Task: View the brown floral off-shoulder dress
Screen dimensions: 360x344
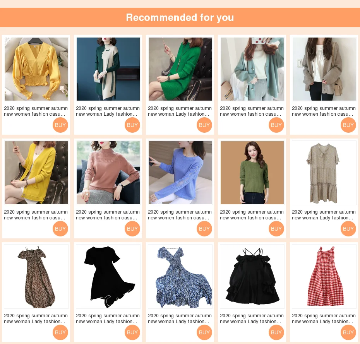Action: click(x=36, y=276)
